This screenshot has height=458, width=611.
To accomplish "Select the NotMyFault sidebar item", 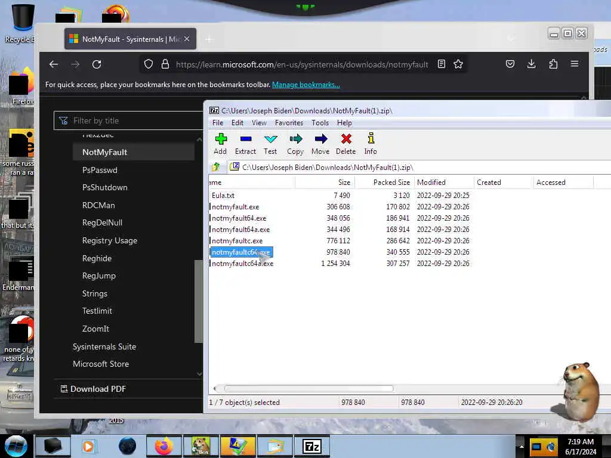I will tap(133, 152).
